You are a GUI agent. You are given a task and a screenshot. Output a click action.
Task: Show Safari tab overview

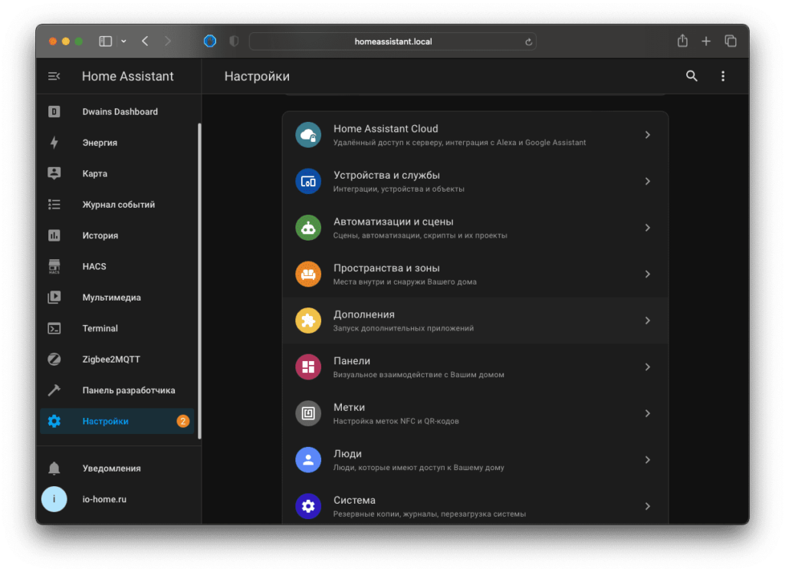pyautogui.click(x=731, y=41)
